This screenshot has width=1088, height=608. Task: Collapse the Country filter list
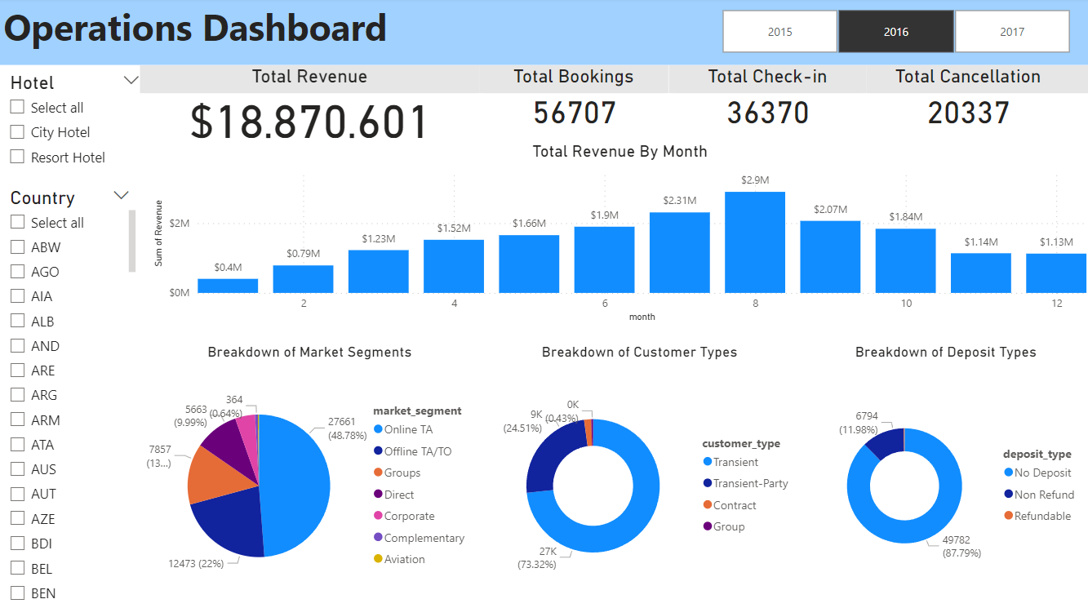pos(121,195)
